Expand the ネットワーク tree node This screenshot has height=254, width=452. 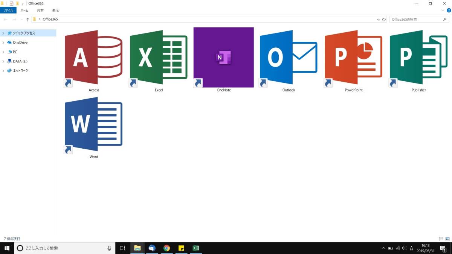tap(3, 70)
